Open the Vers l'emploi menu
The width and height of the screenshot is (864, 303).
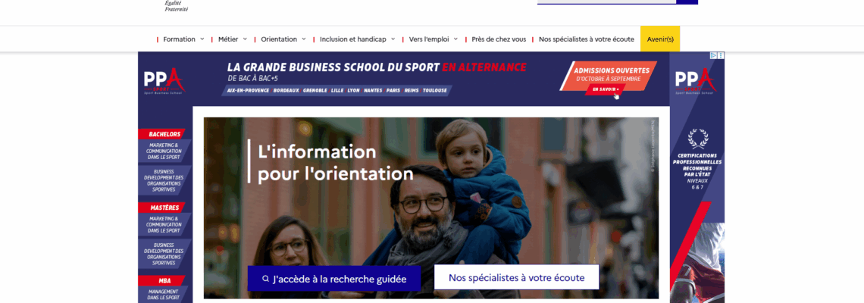(433, 39)
